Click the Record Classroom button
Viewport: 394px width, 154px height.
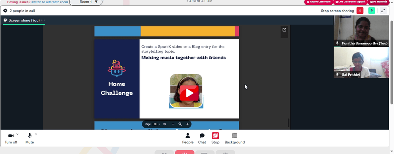[x=319, y=2]
